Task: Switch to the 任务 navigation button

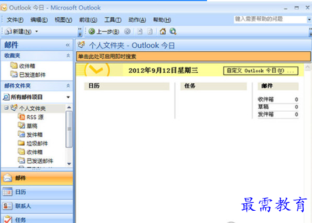Action: 37,218
